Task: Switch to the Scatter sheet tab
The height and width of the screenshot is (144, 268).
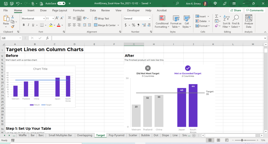Action: pos(133,135)
